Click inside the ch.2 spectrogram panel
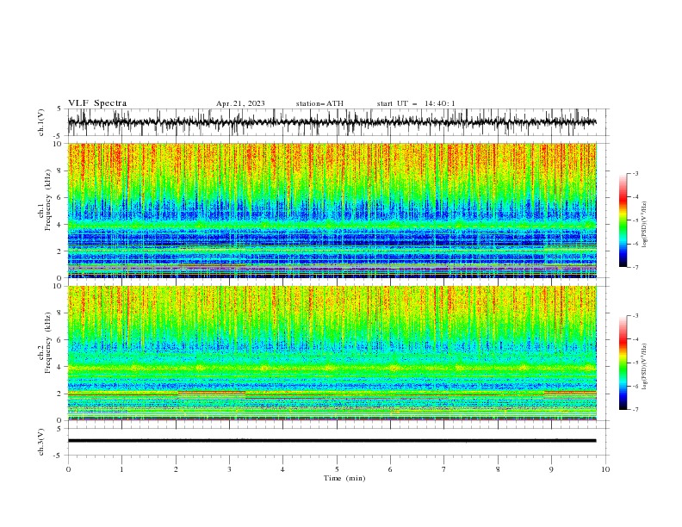682x527 pixels. (332, 353)
